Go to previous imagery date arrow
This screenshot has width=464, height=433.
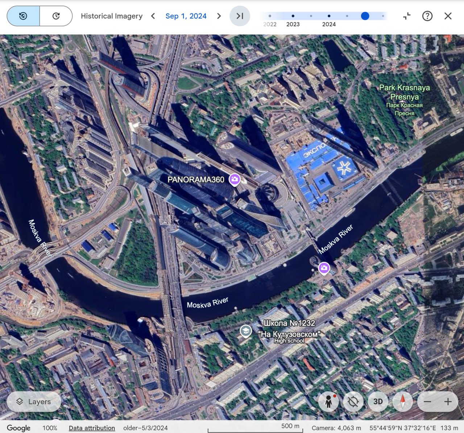[x=153, y=16]
